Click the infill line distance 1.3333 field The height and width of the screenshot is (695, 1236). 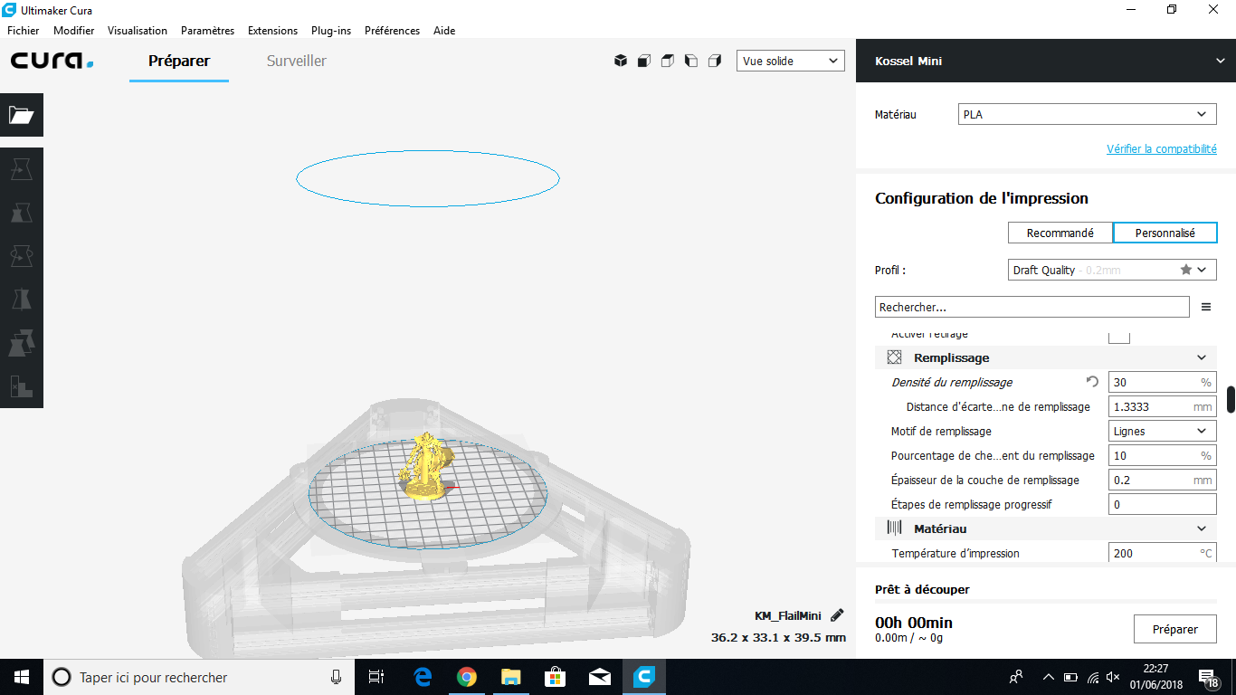tap(1163, 406)
